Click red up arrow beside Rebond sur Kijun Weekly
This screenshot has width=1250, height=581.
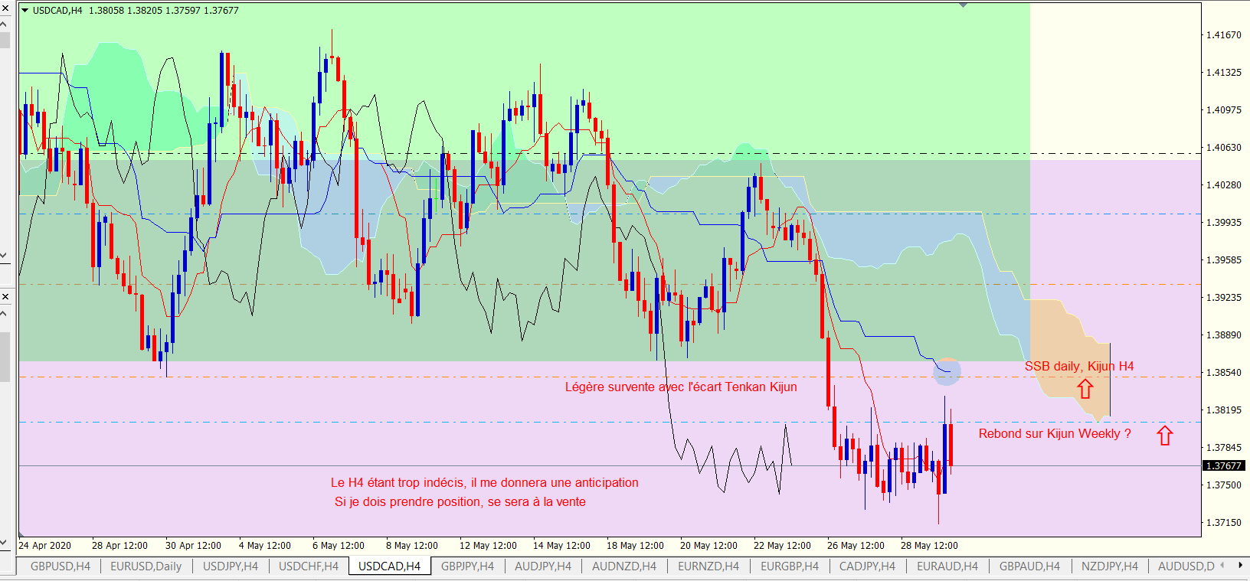pyautogui.click(x=1164, y=436)
